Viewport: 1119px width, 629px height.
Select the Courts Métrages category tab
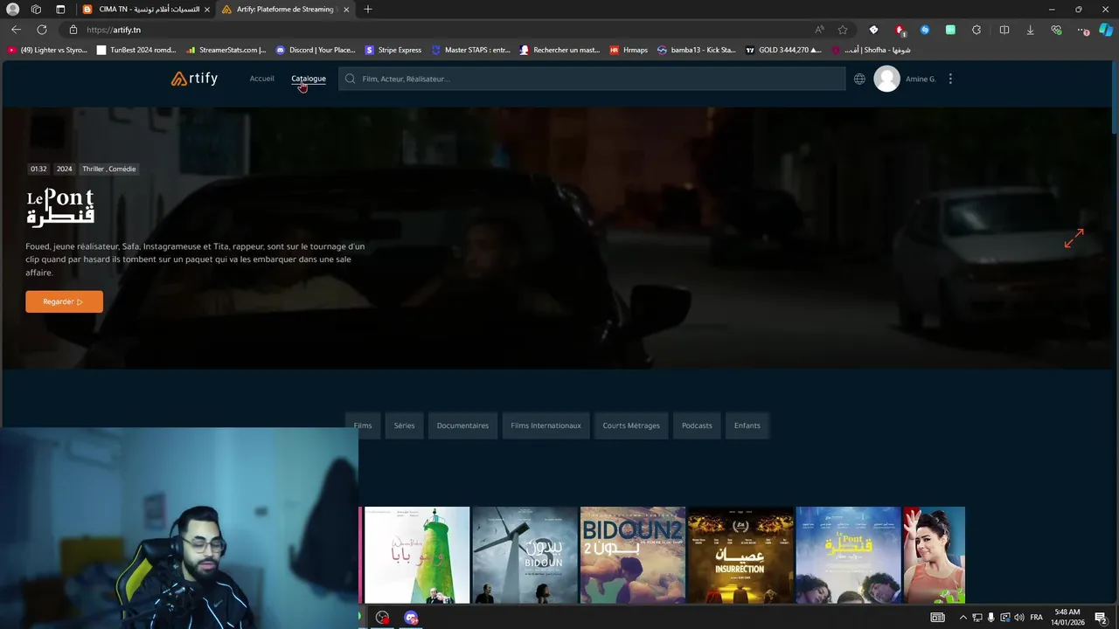coord(631,425)
